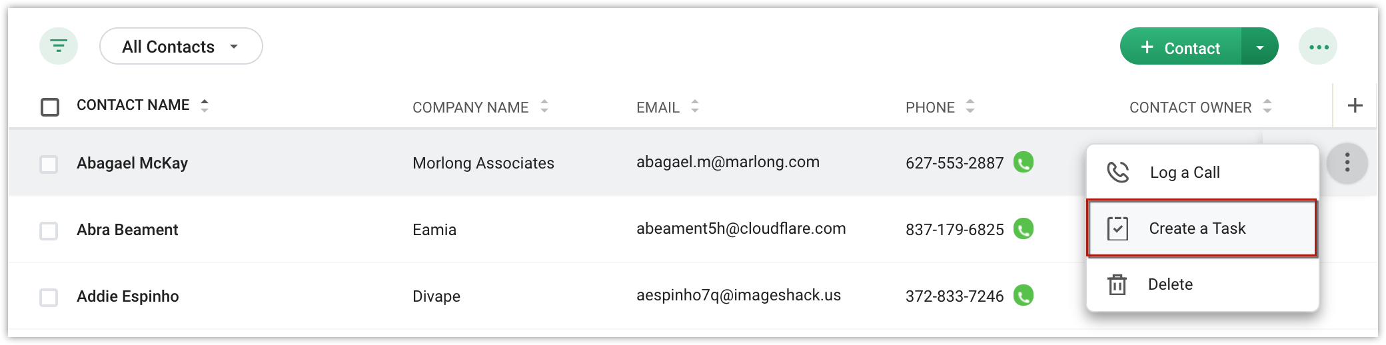Check the box for Abra Beament
Viewport: 1386px width, 345px height.
(x=49, y=230)
